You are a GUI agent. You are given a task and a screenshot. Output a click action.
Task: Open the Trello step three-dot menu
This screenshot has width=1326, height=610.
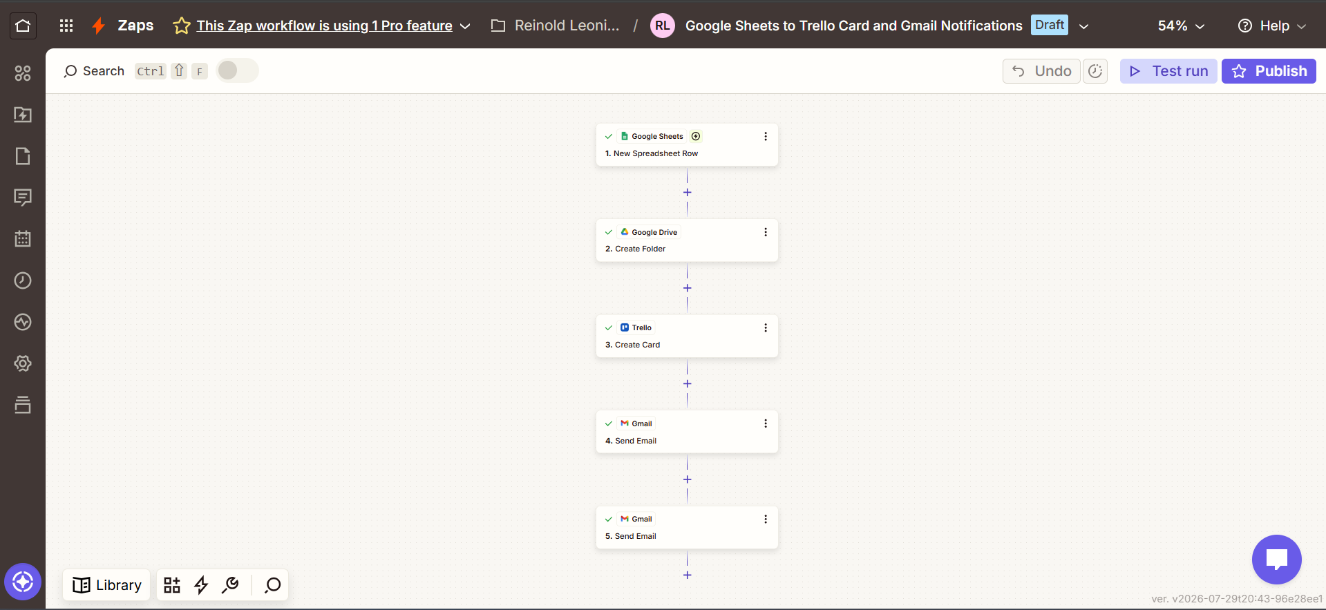click(766, 327)
